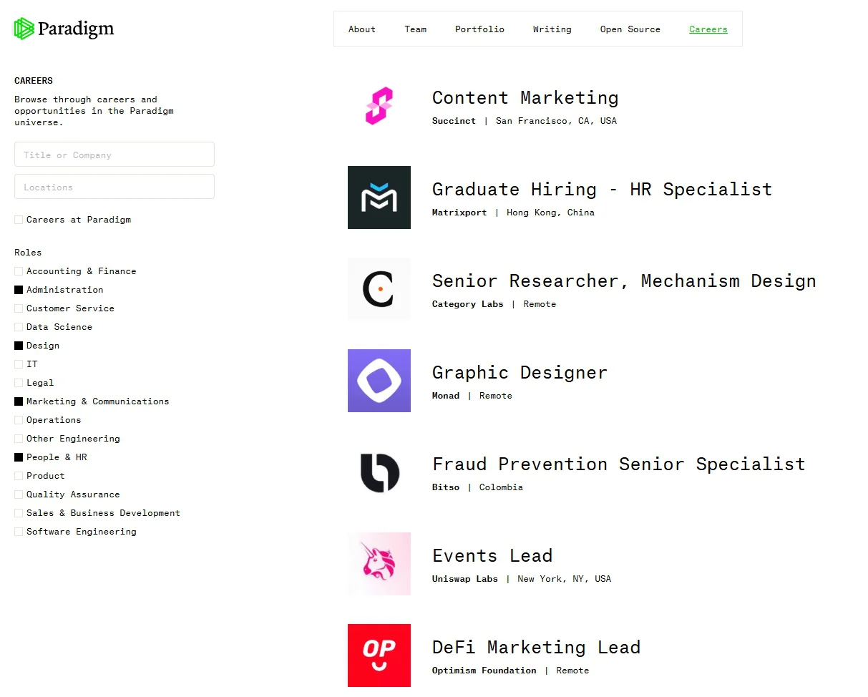868x697 pixels.
Task: Go to the Open Source page
Action: coord(630,29)
